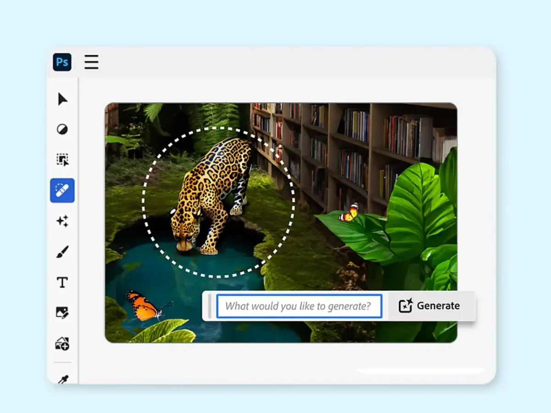Image resolution: width=551 pixels, height=413 pixels.
Task: Click the Photoshop Ps logo
Action: point(62,62)
